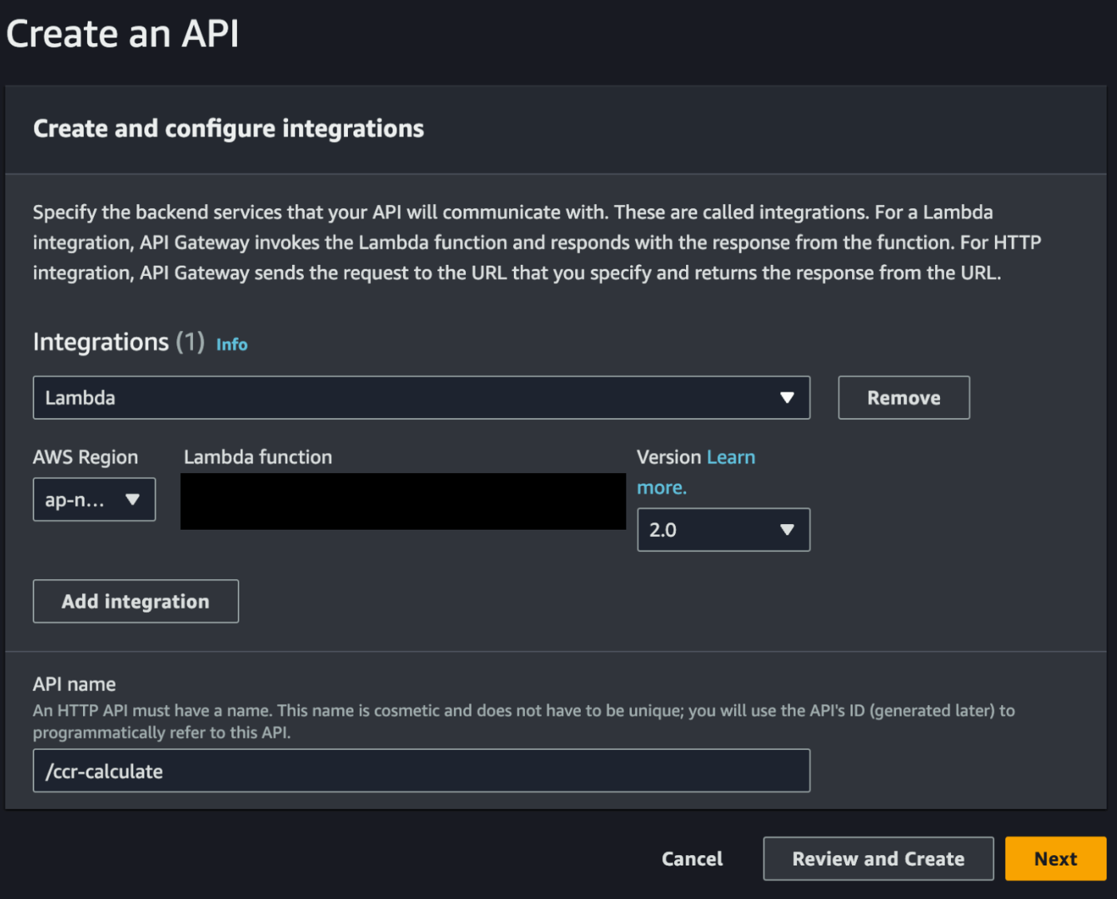Click the "API name" field label

pos(74,684)
